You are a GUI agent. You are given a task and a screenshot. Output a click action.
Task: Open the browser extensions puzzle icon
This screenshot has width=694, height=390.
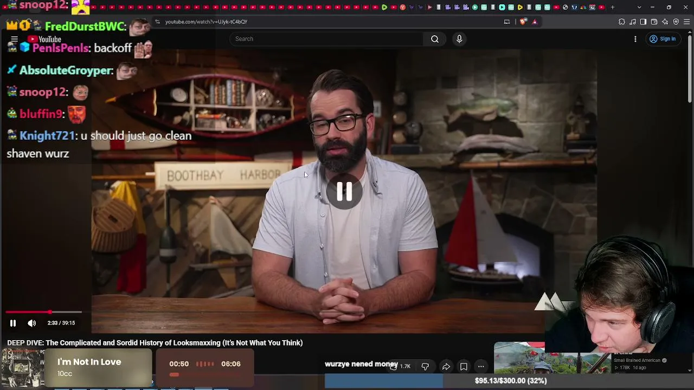tap(622, 22)
